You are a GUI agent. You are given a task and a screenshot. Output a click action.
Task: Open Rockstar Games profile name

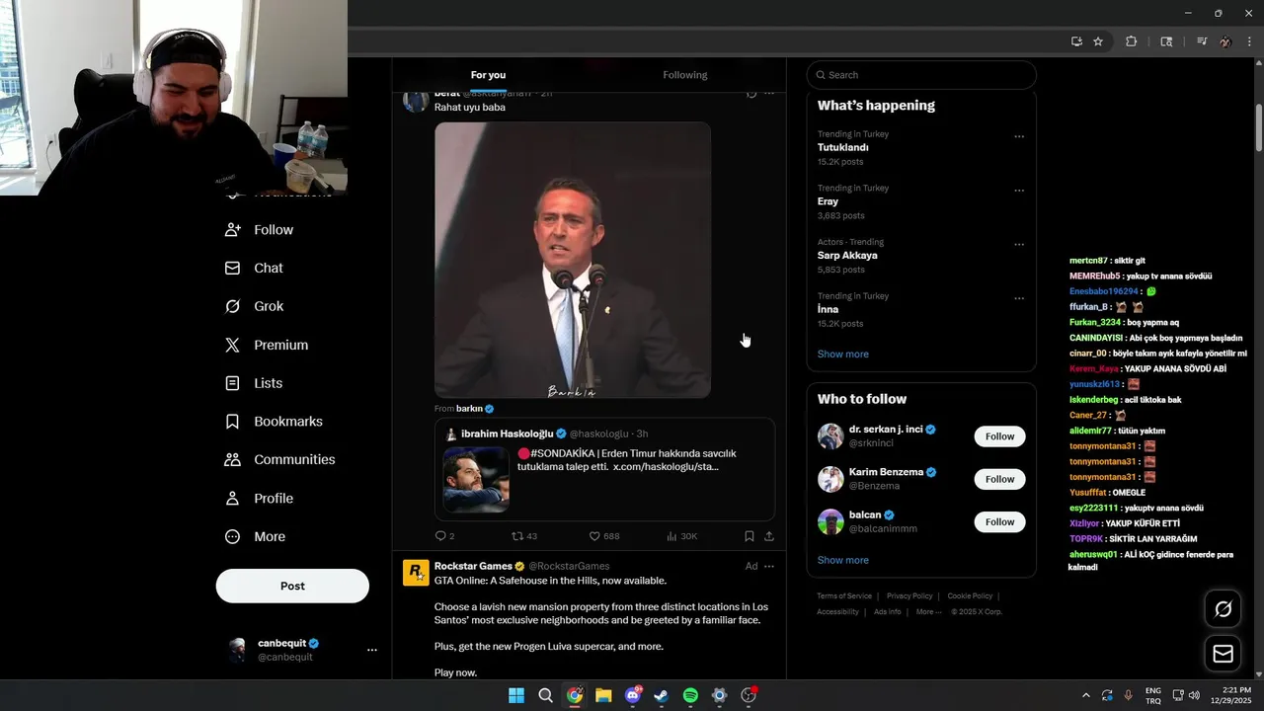point(473,566)
